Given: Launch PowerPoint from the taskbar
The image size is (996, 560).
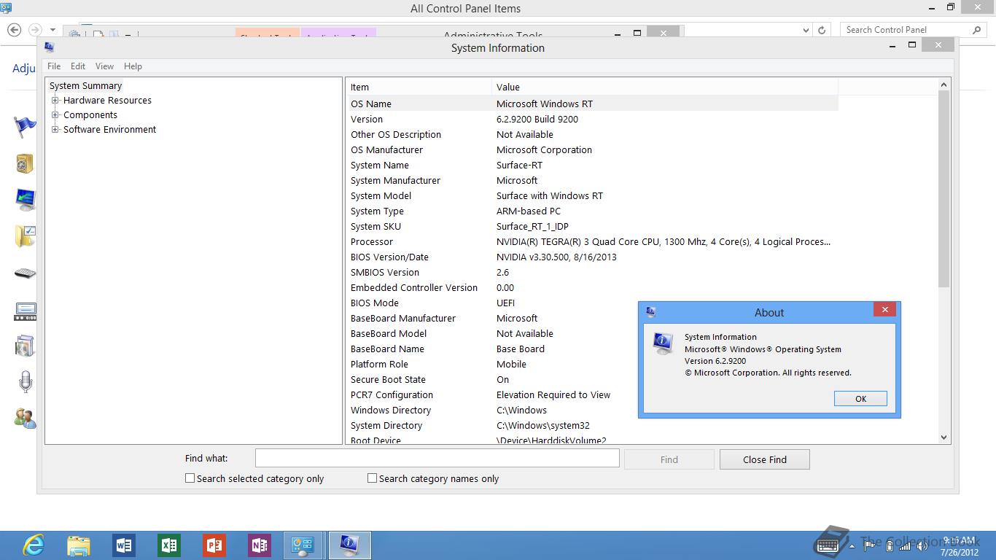Looking at the screenshot, I should point(214,545).
